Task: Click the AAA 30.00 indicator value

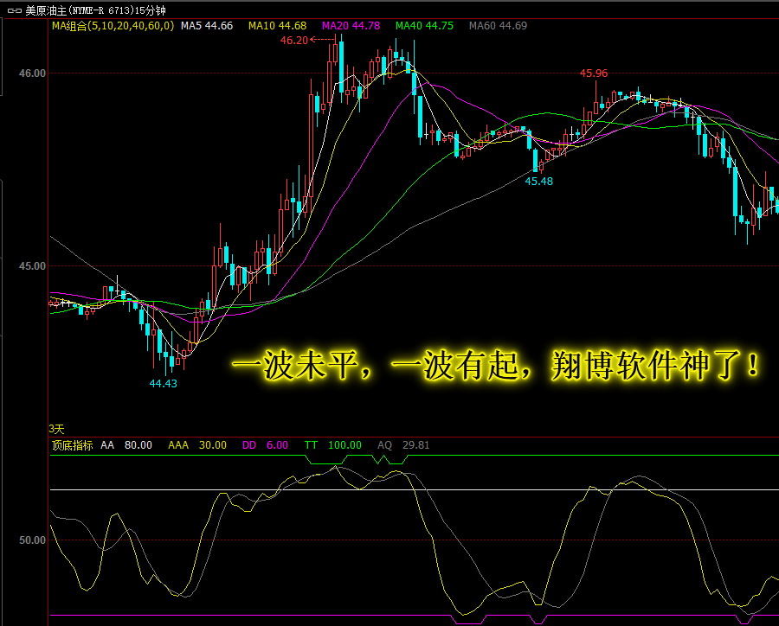Action: [x=197, y=445]
